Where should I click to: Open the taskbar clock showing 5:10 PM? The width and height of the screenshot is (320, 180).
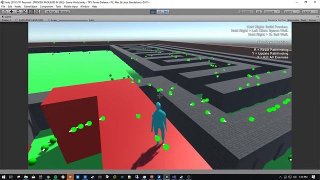pyautogui.click(x=303, y=177)
